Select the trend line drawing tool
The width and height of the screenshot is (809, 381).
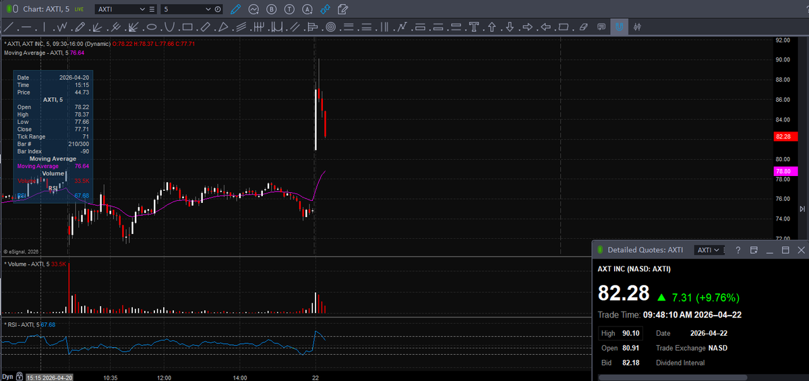click(x=9, y=27)
